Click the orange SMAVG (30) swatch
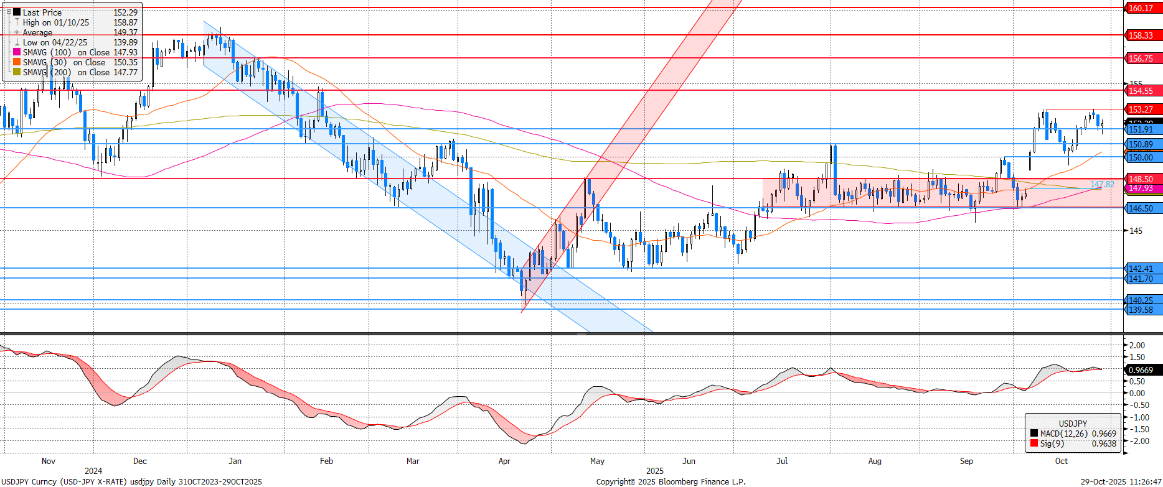This screenshot has height=487, width=1163. pos(17,62)
